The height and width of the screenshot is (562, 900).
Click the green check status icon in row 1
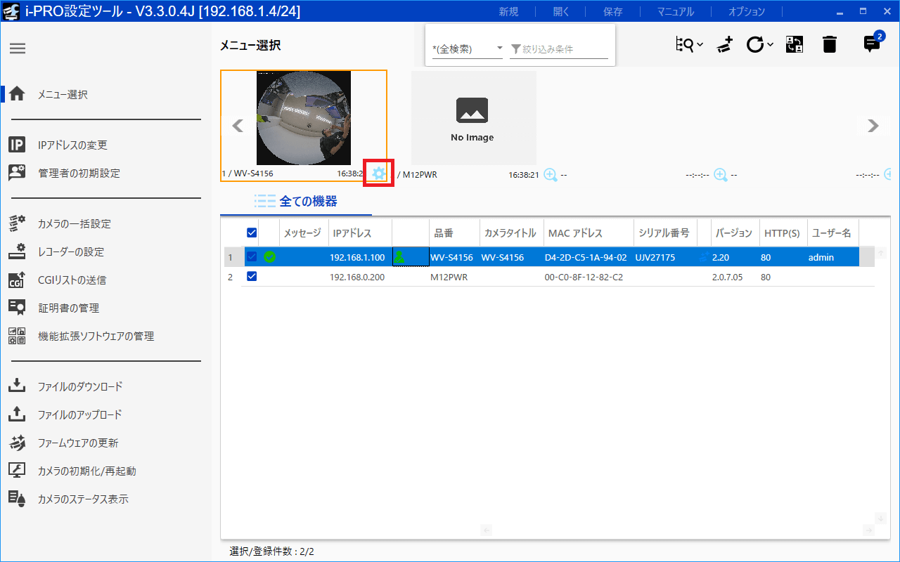(x=269, y=257)
